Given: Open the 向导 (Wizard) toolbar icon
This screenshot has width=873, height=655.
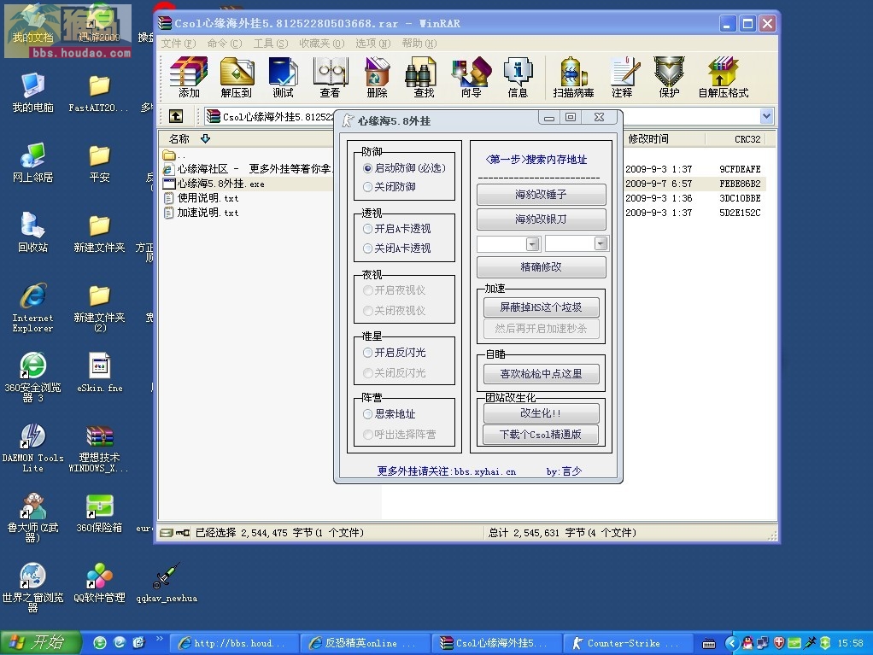Looking at the screenshot, I should tap(471, 78).
